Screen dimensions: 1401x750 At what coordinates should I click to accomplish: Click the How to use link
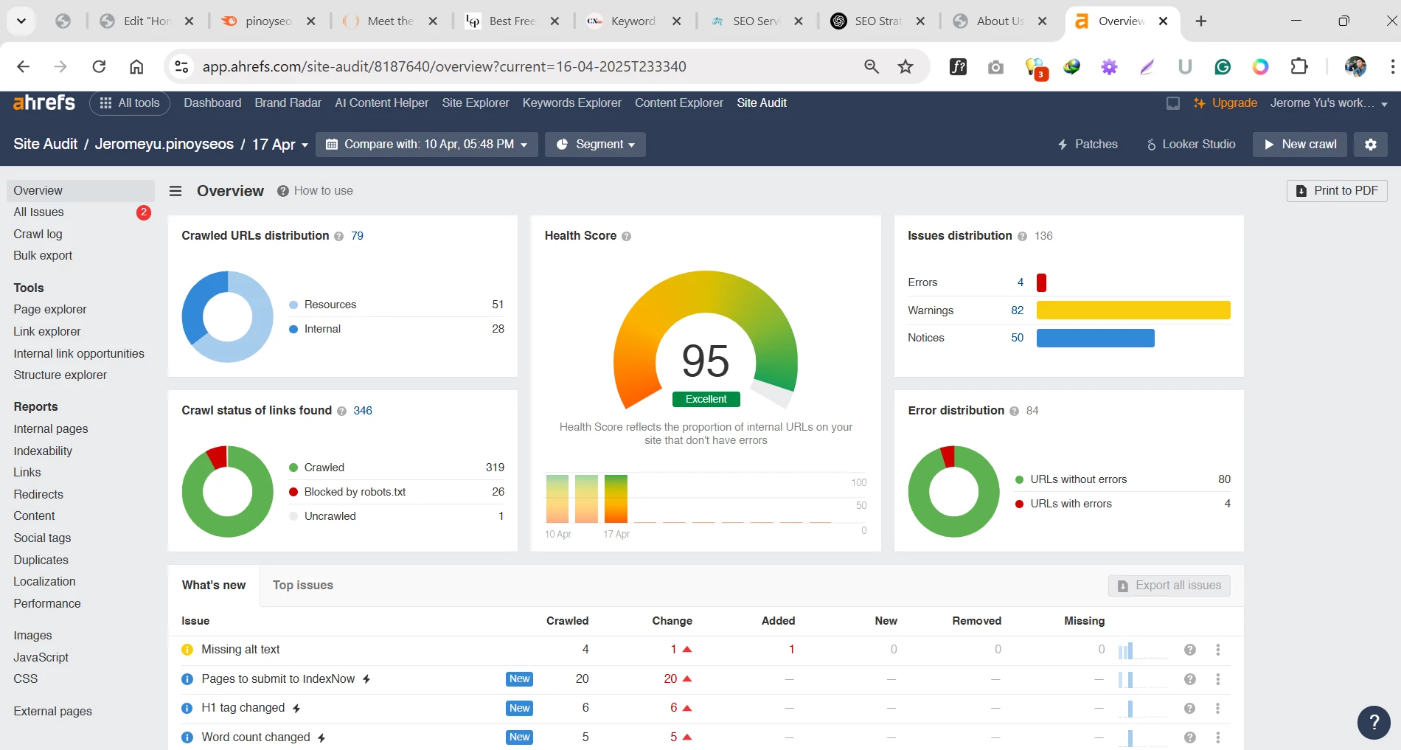316,191
